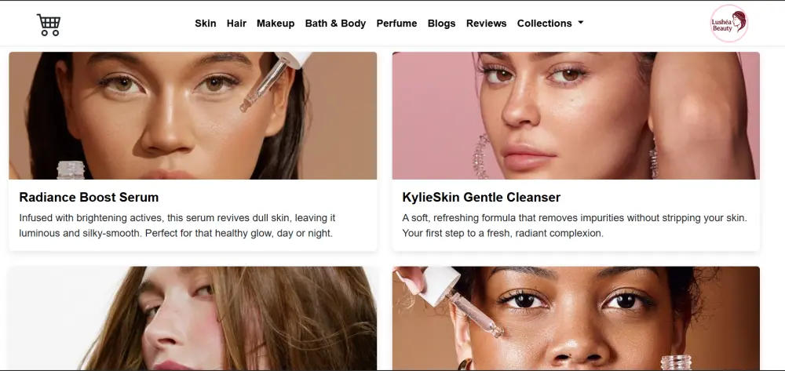Open the Radiance Boost Serum title
This screenshot has height=371, width=785.
(89, 198)
